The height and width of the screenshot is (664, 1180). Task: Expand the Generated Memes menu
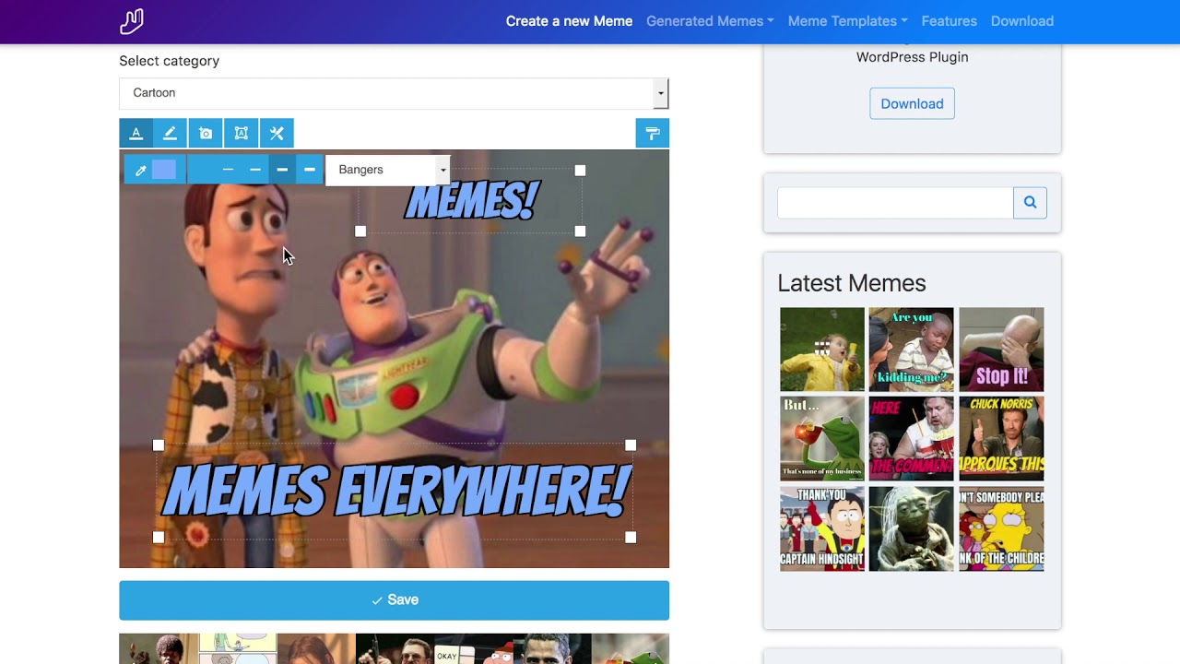(x=710, y=21)
